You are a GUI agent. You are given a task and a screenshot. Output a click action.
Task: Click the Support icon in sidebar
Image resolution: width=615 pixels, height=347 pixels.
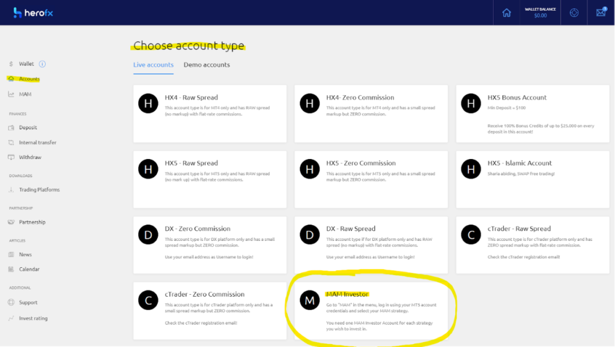[x=11, y=303]
